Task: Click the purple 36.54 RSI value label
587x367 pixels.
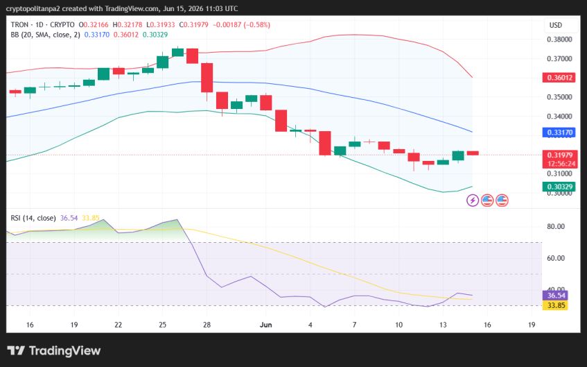Action: (x=556, y=296)
